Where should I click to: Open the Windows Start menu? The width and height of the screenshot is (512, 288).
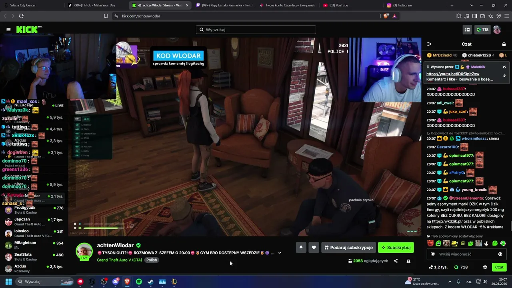[x=8, y=282]
